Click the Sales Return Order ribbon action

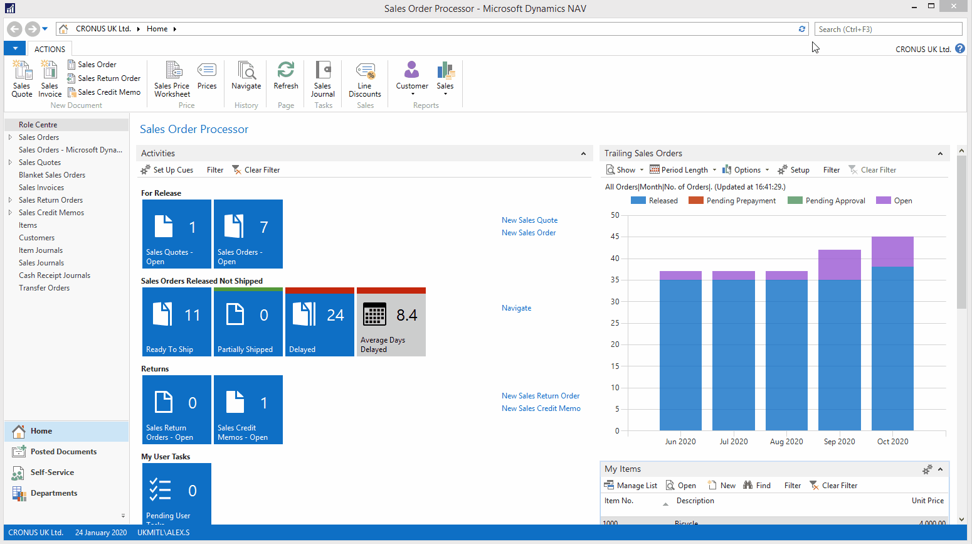103,78
